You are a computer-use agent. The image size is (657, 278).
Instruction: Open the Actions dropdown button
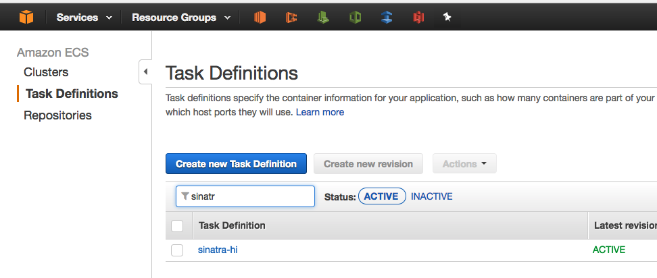pyautogui.click(x=464, y=163)
